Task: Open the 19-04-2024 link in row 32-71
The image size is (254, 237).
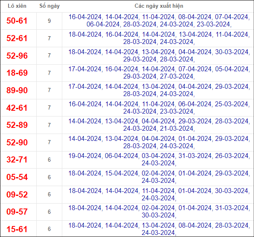Action: (x=85, y=156)
